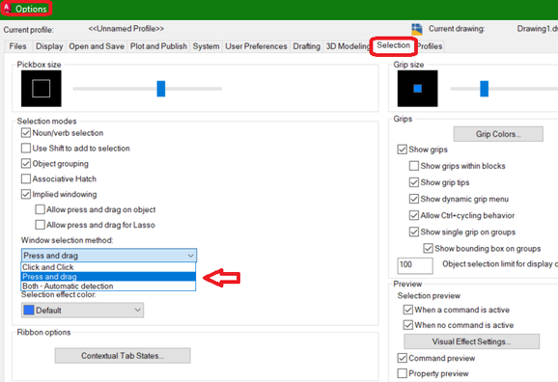Click the pickbox size preview square
This screenshot has height=382, width=558.
coord(42,88)
